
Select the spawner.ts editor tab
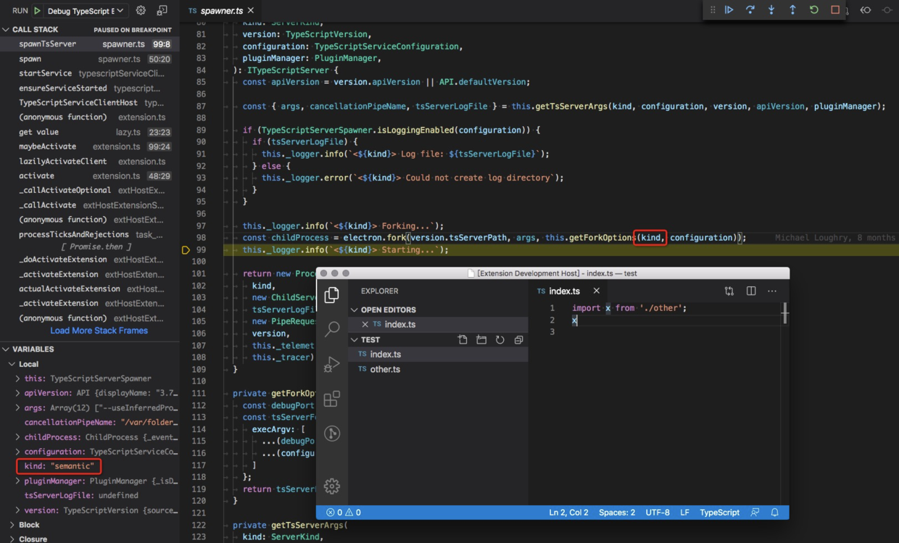(x=220, y=11)
